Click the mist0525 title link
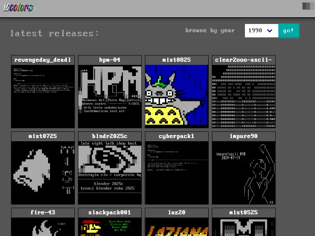The height and width of the screenshot is (236, 315). pyautogui.click(x=243, y=212)
